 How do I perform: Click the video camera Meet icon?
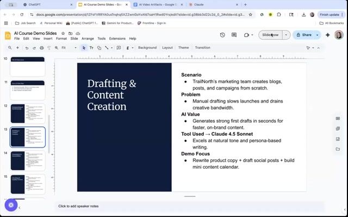click(246, 35)
